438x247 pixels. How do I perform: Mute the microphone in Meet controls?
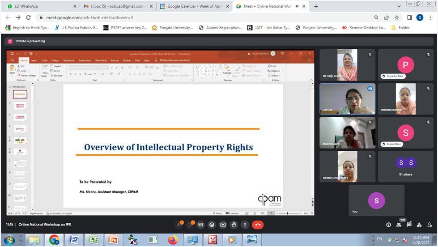coord(179,225)
